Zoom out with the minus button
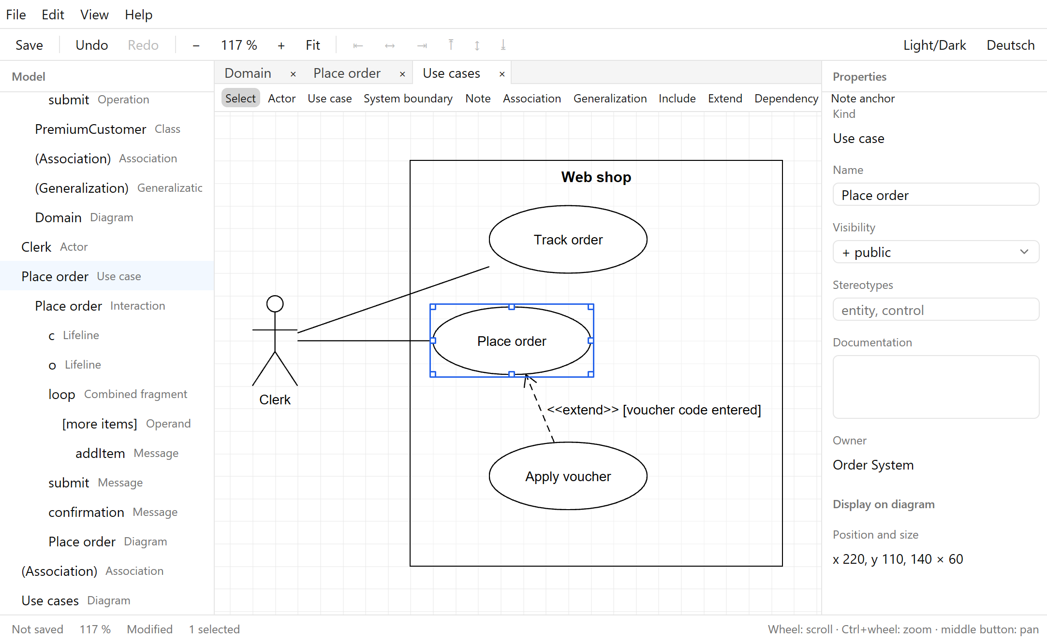Image resolution: width=1047 pixels, height=642 pixels. (196, 45)
